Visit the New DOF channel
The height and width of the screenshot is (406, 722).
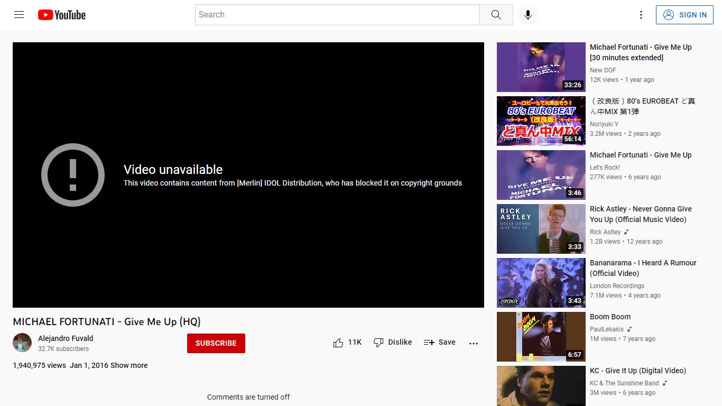[x=603, y=70]
